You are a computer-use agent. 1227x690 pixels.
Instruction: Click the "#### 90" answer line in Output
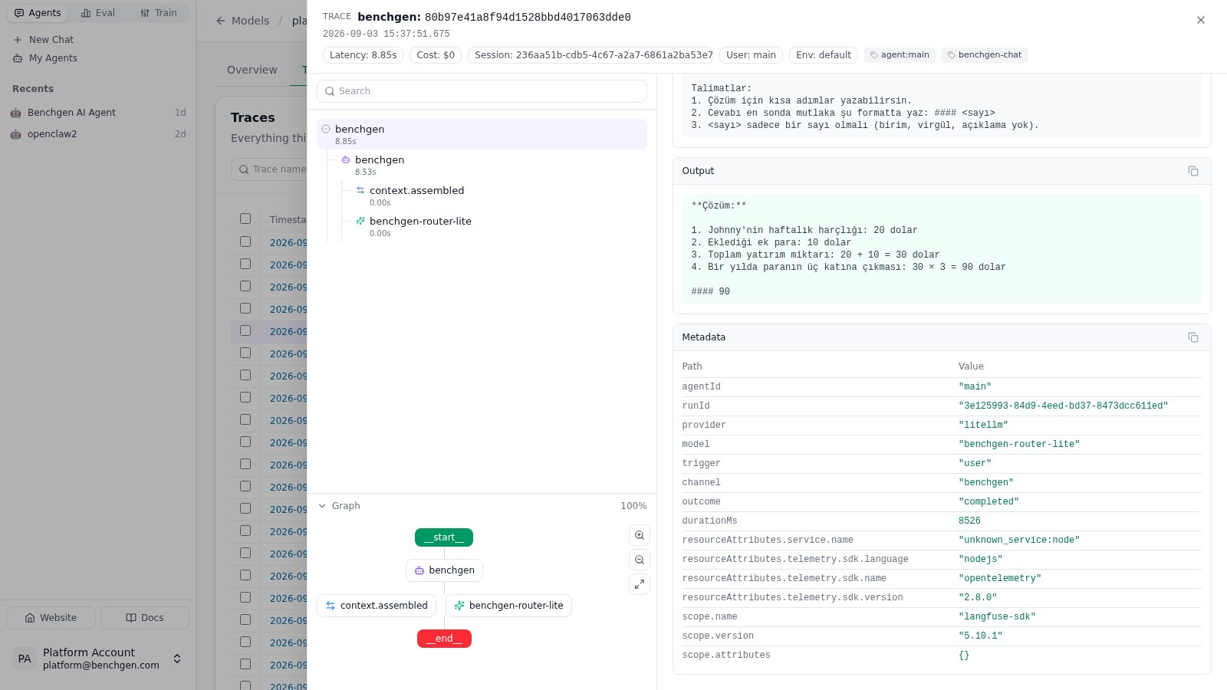(710, 292)
